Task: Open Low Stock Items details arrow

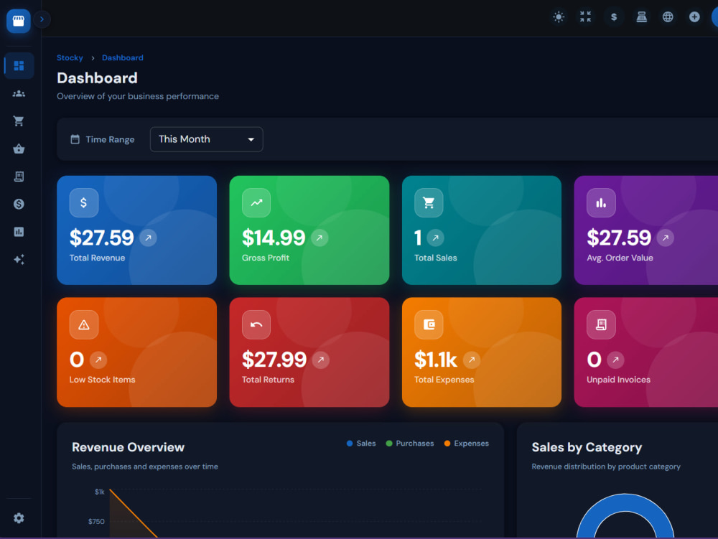Action: tap(98, 360)
